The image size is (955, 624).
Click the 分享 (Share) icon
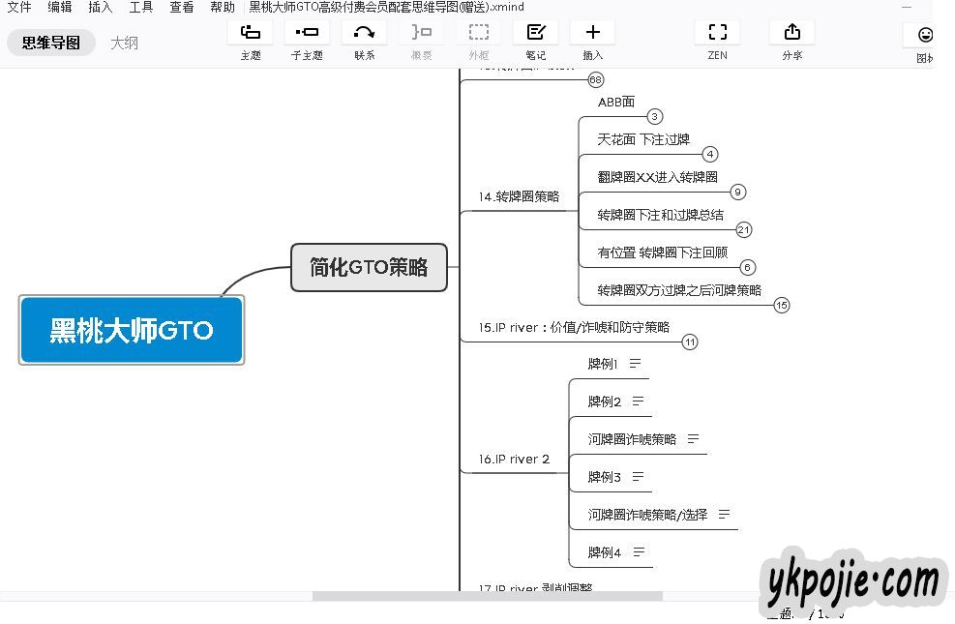click(791, 33)
